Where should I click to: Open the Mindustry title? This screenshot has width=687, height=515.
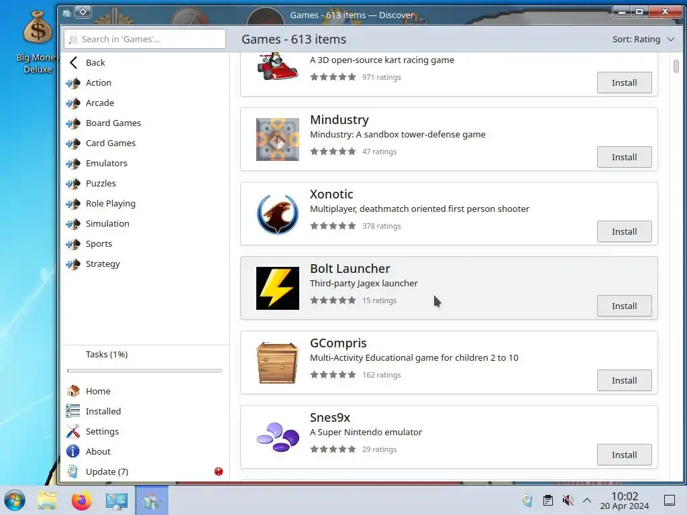click(x=339, y=119)
